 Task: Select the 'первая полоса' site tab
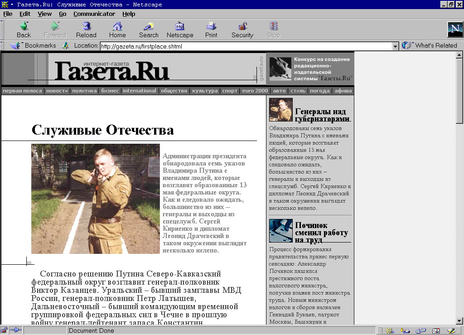pos(23,91)
